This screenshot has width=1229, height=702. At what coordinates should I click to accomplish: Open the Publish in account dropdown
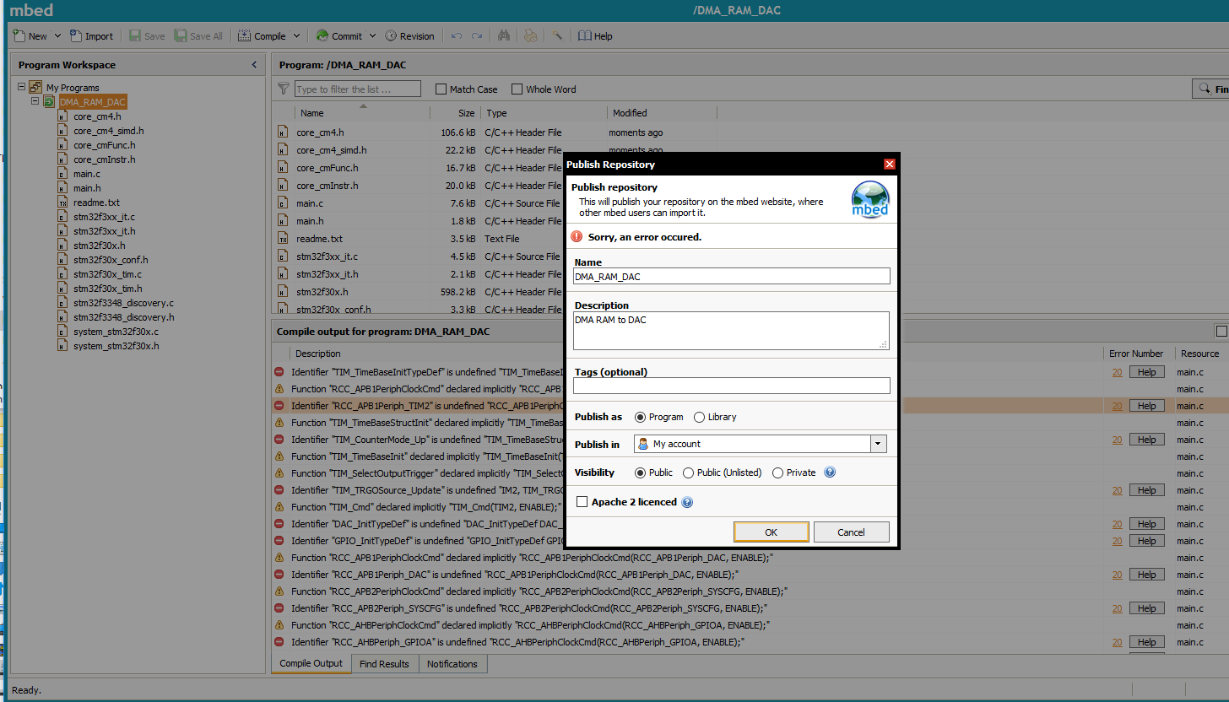(x=879, y=444)
